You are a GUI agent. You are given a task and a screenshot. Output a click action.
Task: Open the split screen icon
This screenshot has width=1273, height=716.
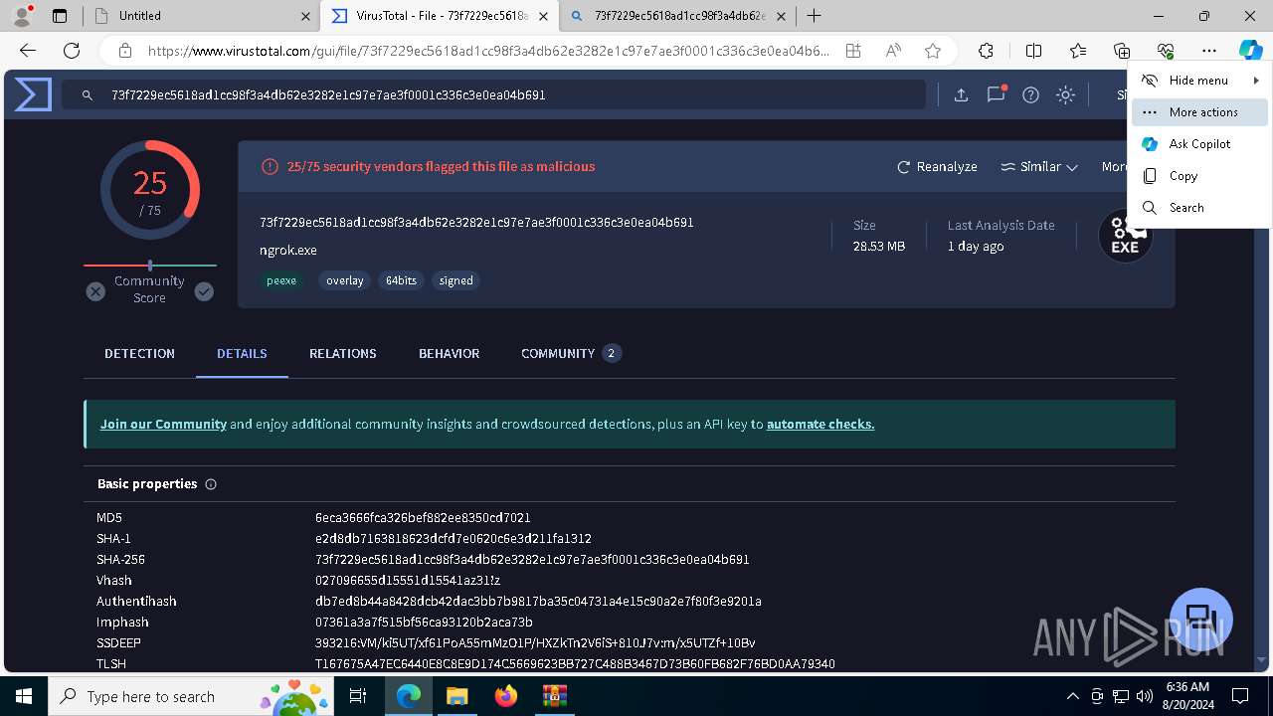pyautogui.click(x=1033, y=51)
